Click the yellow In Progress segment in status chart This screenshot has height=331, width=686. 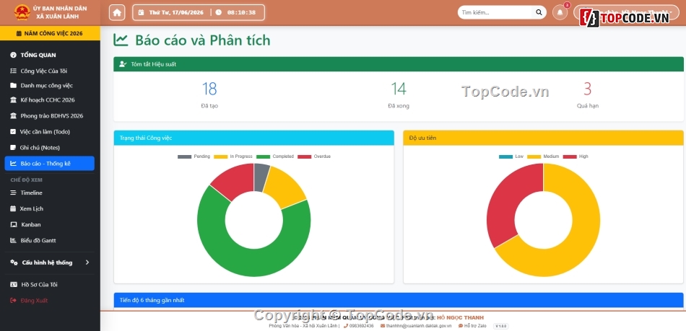[284, 185]
